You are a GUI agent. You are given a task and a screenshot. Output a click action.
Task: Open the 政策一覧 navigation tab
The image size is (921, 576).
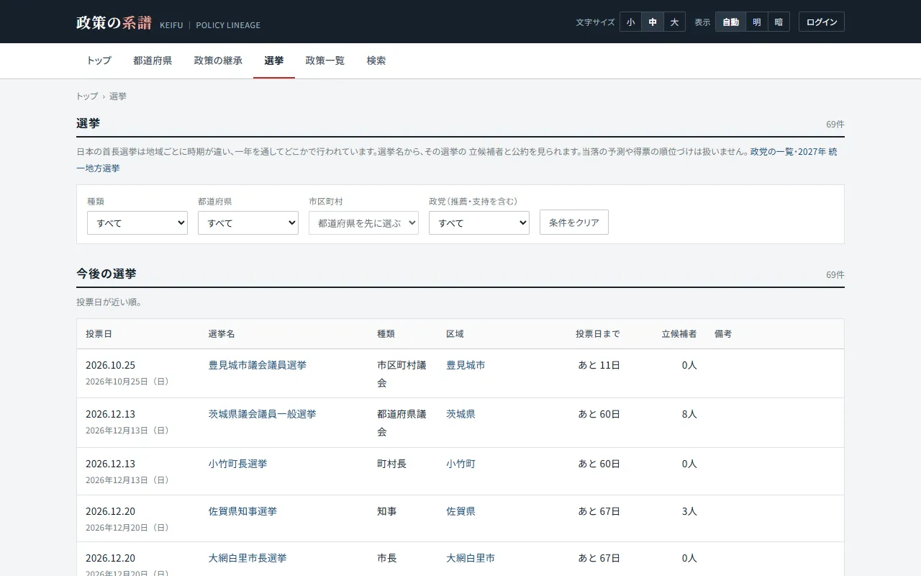tap(325, 60)
